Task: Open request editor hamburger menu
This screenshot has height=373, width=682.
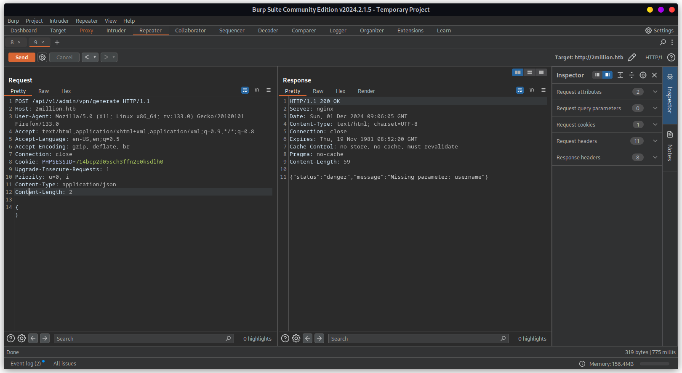Action: coord(269,90)
